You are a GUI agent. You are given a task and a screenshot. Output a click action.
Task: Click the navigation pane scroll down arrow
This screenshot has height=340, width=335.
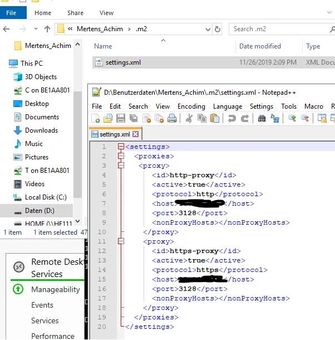tap(77, 221)
